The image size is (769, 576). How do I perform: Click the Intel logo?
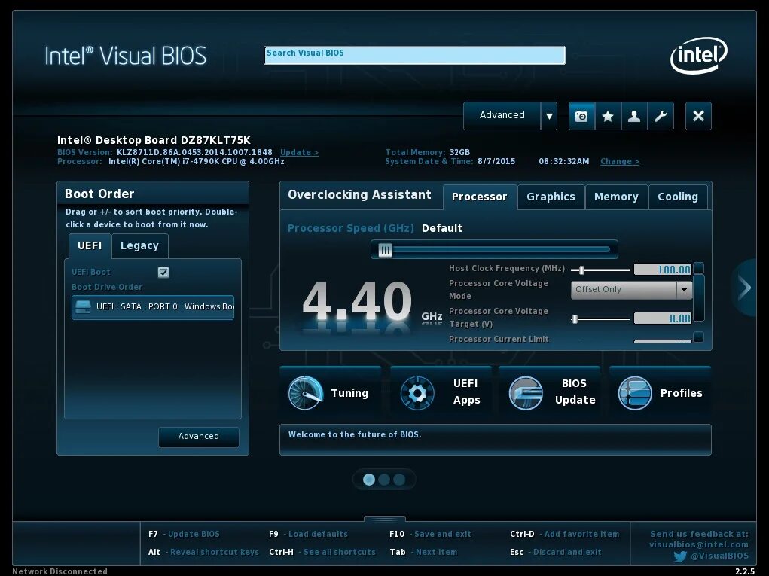(x=698, y=56)
